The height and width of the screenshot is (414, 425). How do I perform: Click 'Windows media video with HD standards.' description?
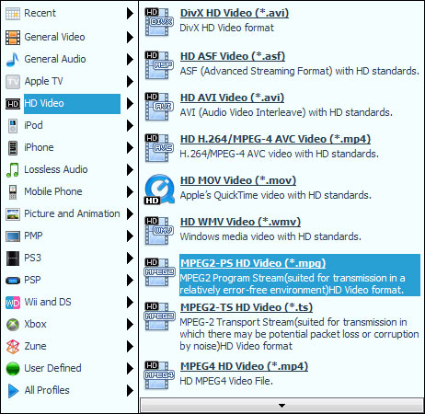[x=270, y=236]
